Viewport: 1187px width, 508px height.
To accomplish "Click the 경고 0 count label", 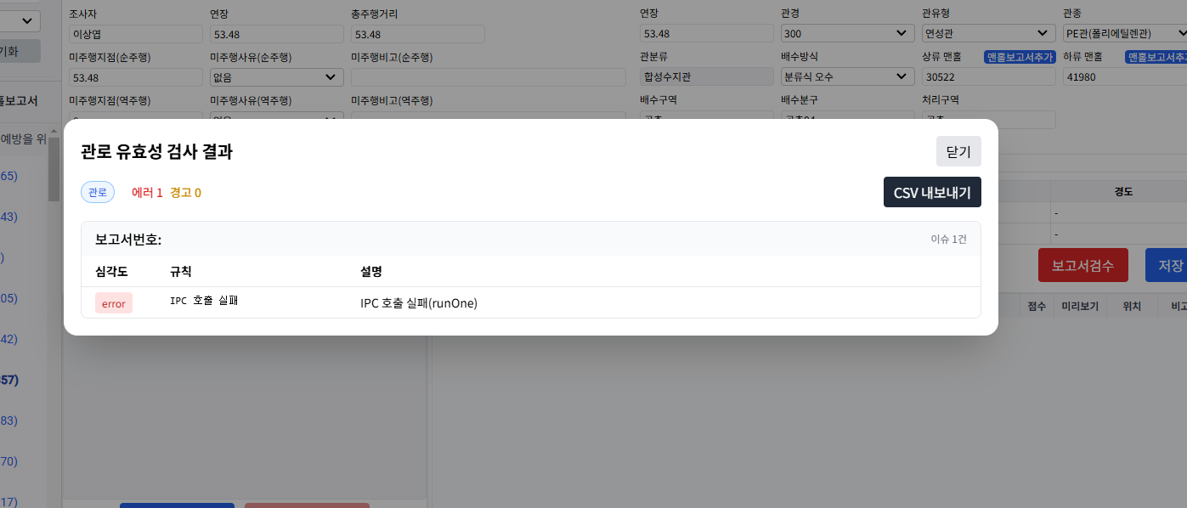I will point(185,193).
